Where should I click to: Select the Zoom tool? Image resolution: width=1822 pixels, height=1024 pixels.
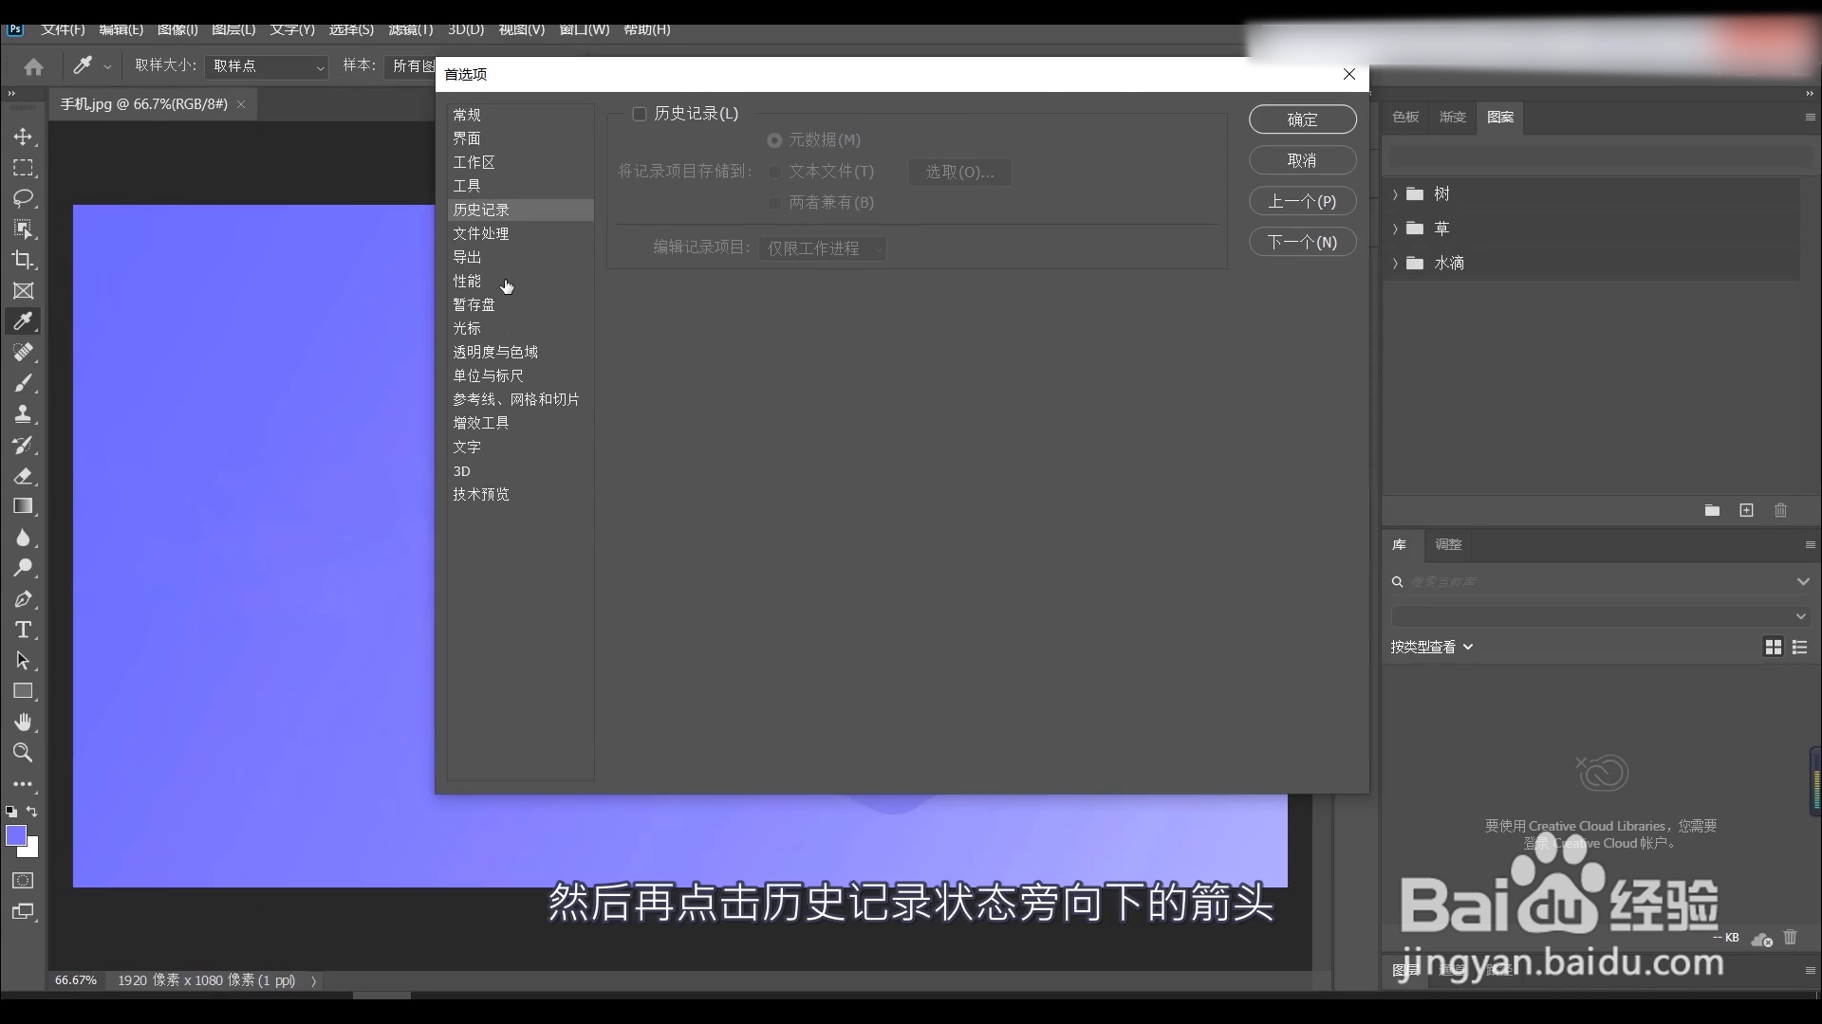pyautogui.click(x=23, y=753)
